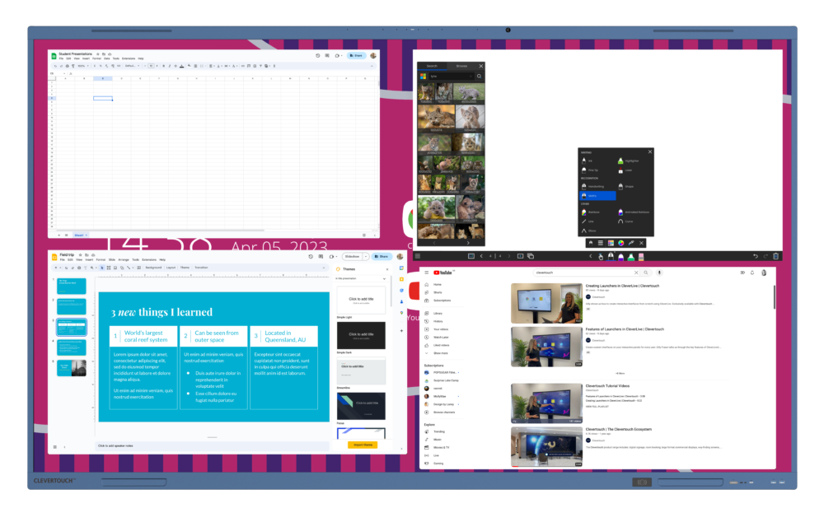Click the YouTube search box
Viewport: 824px width, 522px height.
coord(586,273)
